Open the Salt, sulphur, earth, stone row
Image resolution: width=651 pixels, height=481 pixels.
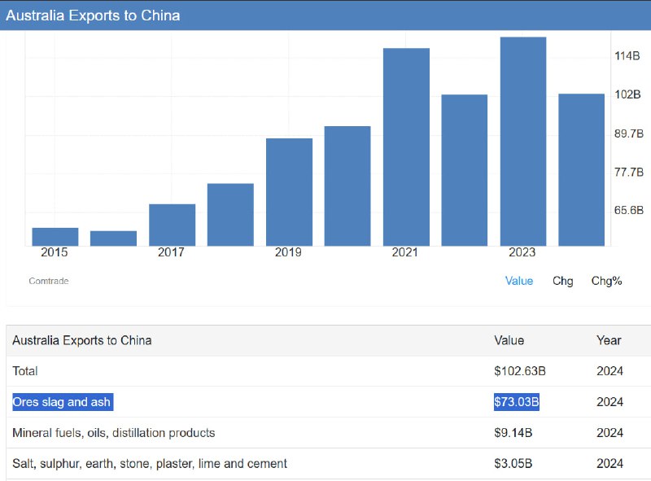(150, 464)
